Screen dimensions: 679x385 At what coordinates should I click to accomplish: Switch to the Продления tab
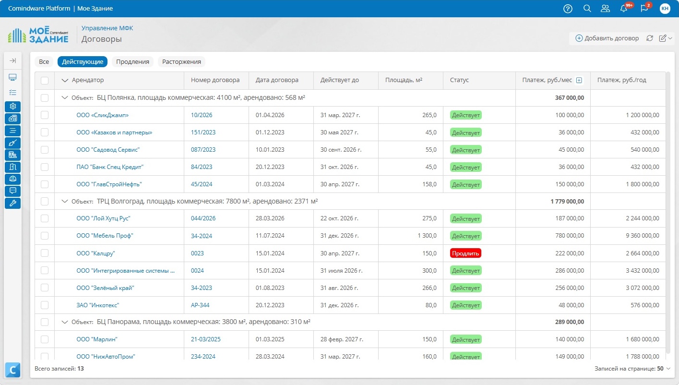click(x=132, y=61)
